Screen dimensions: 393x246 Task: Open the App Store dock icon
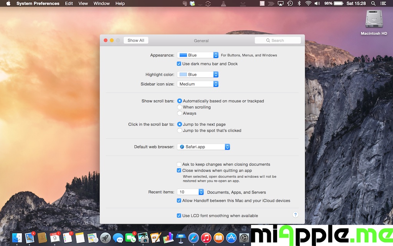click(231, 238)
